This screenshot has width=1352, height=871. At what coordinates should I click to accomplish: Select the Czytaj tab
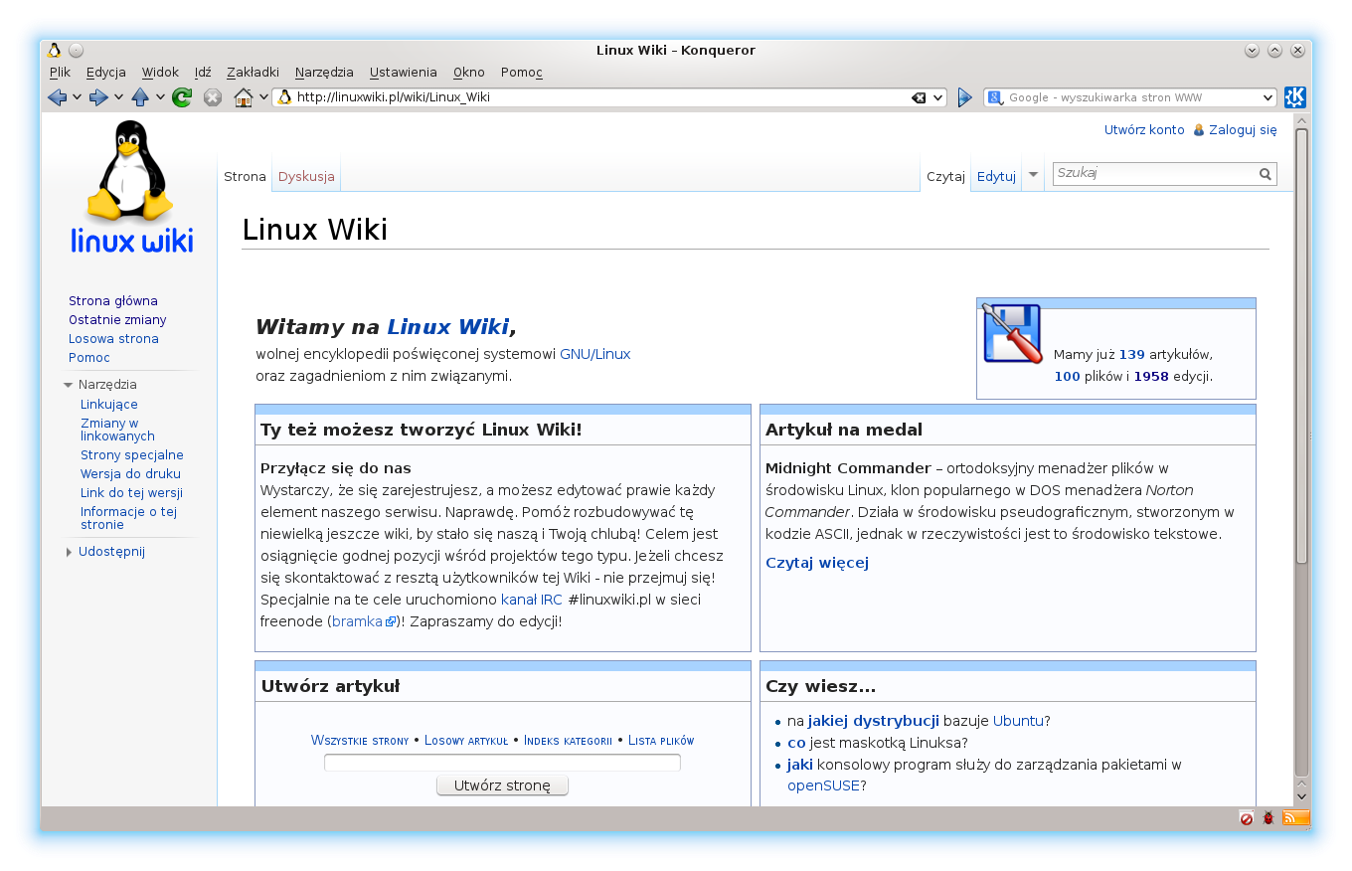pos(946,177)
